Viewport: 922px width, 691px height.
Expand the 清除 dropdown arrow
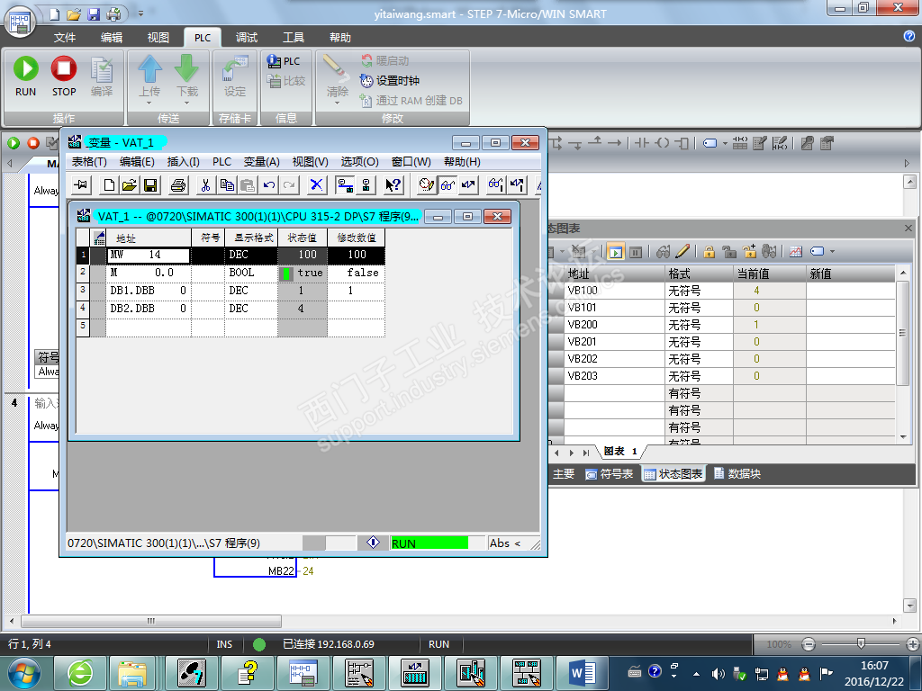[337, 103]
